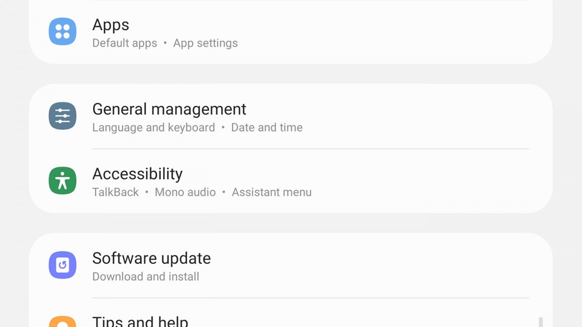Viewport: 582px width, 327px height.
Task: Click the Assistant menu subtitle text
Action: click(272, 192)
